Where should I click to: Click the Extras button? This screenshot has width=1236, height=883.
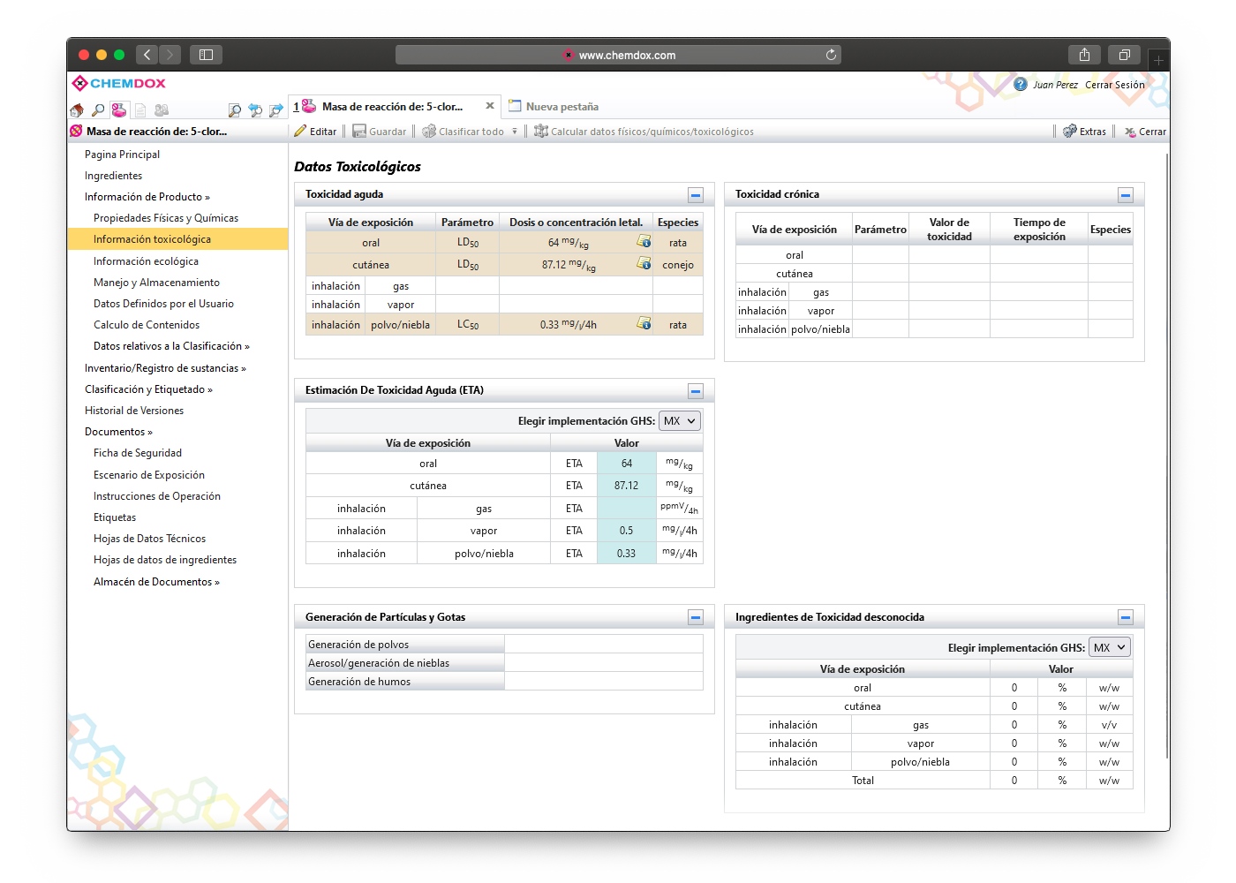pyautogui.click(x=1085, y=132)
